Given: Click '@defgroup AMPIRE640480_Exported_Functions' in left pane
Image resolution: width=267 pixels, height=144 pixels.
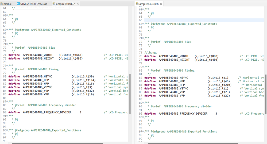Looking at the screenshot, I should point(48,130).
